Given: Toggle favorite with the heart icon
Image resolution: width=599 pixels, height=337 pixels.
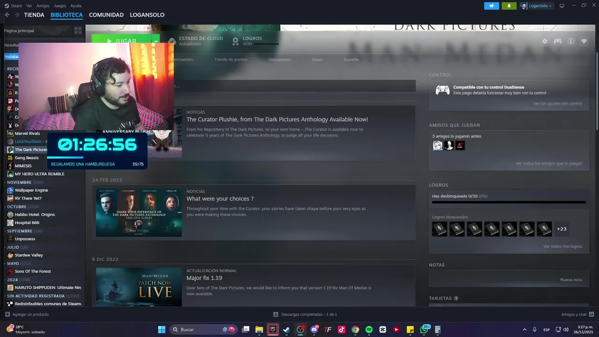Looking at the screenshot, I should point(584,41).
